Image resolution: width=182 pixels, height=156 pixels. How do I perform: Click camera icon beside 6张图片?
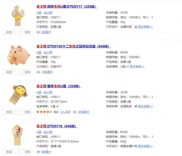pos(38,152)
